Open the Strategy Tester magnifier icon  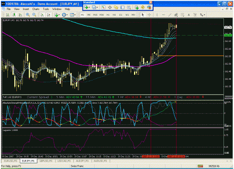click(129, 7)
